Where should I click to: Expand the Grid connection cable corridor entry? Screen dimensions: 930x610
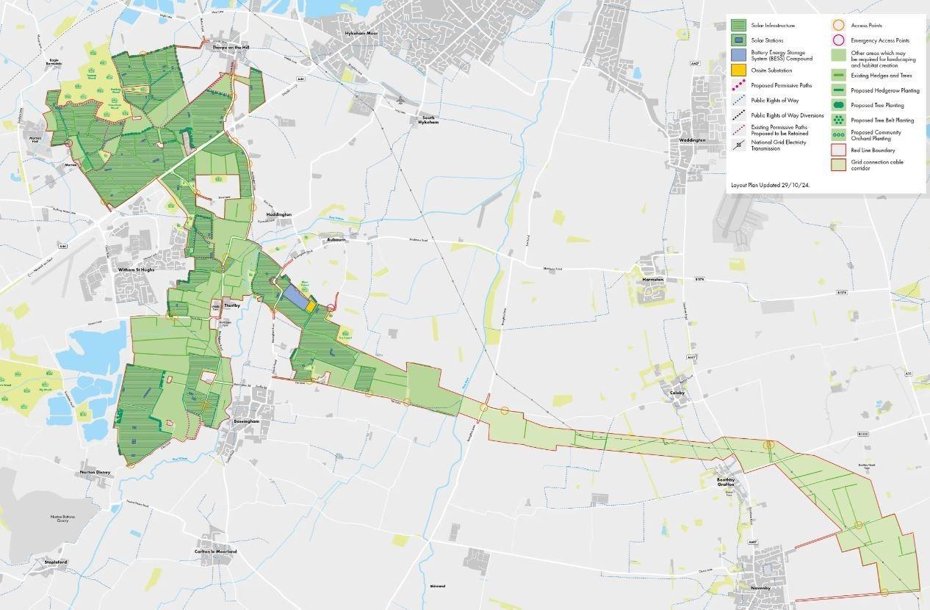[x=839, y=164]
